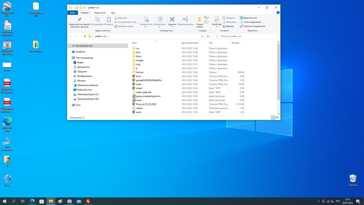The width and height of the screenshot is (364, 205).
Task: Open Microsoft Store in the taskbar
Action: [42, 201]
